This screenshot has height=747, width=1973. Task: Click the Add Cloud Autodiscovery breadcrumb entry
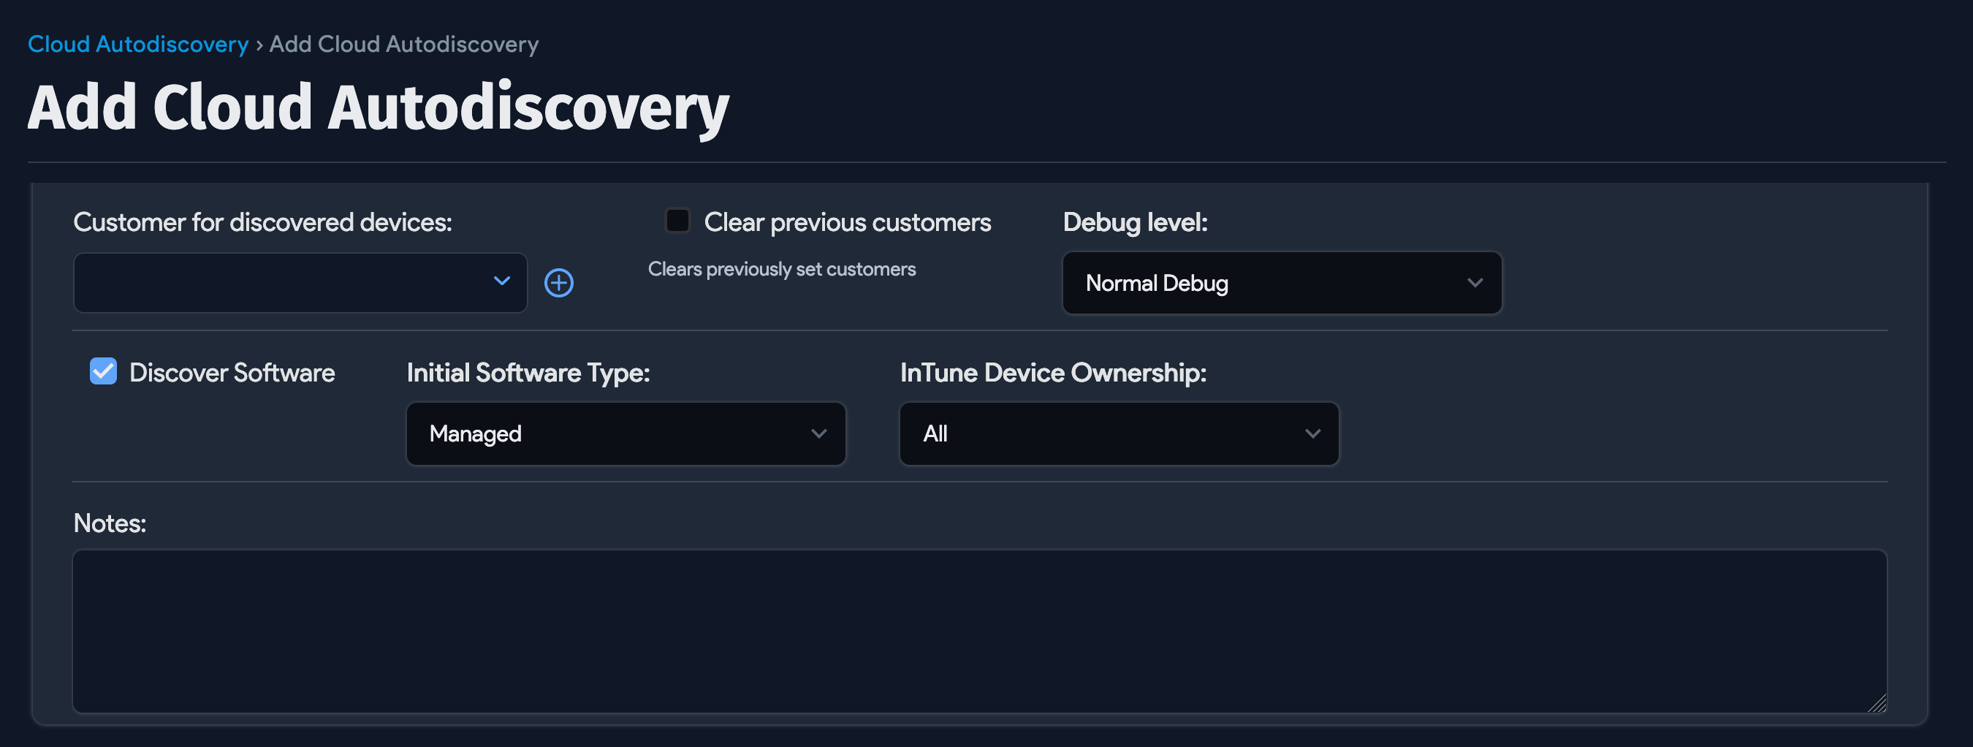[403, 44]
